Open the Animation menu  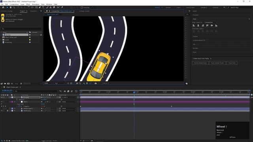(36, 4)
